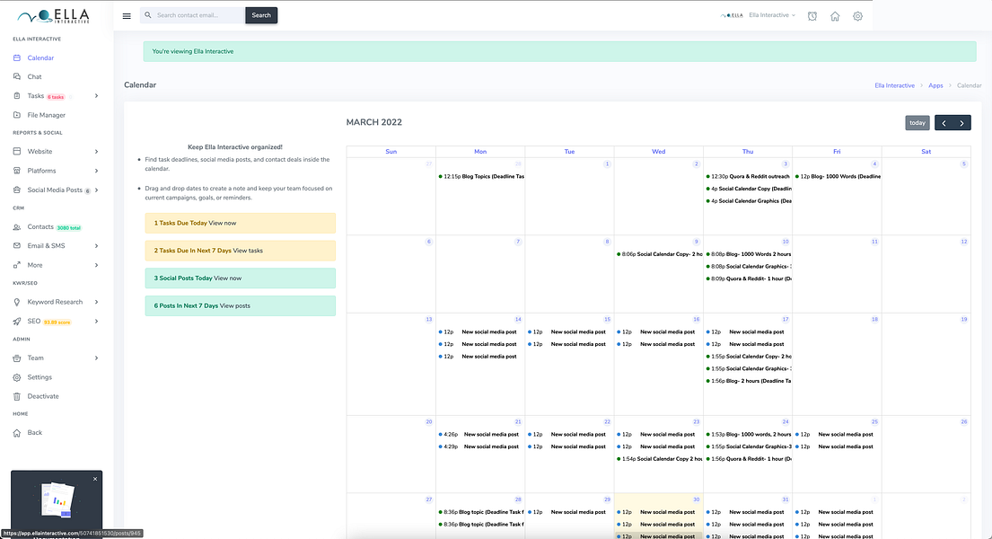The width and height of the screenshot is (992, 539).
Task: Click the Settings gear sidebar icon
Action: tap(17, 377)
